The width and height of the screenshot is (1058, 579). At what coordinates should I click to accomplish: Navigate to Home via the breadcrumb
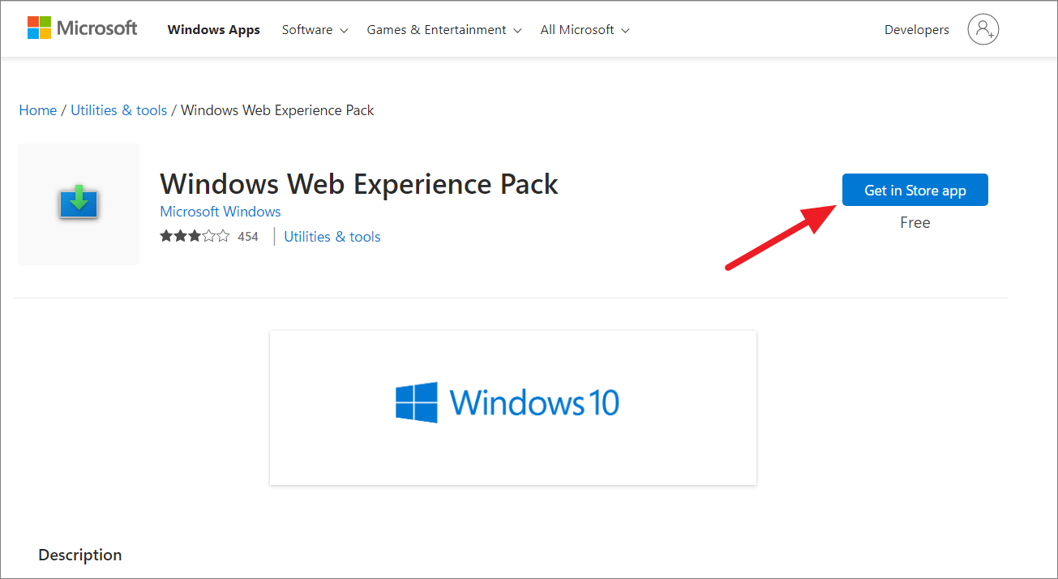[37, 109]
